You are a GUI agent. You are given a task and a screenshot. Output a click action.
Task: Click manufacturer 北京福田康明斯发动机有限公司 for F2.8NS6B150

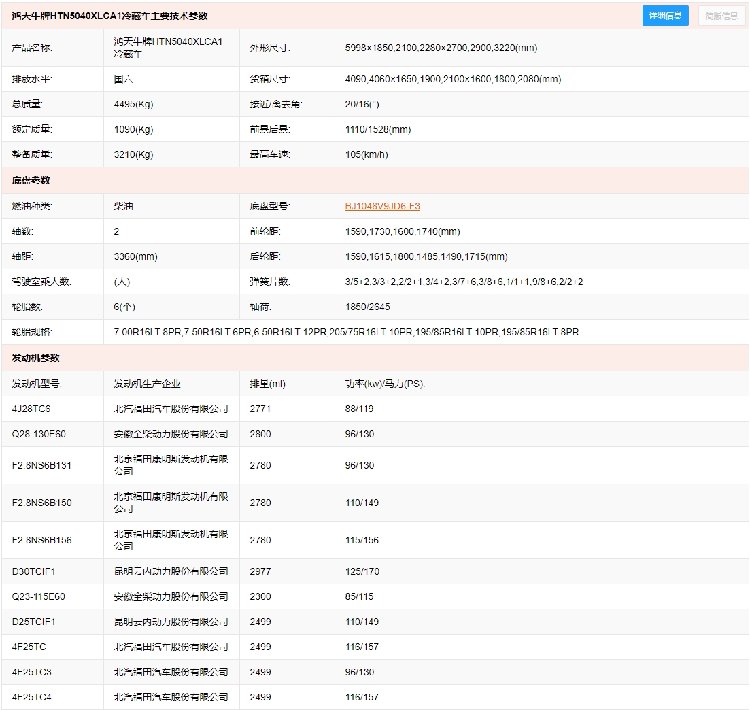click(171, 503)
